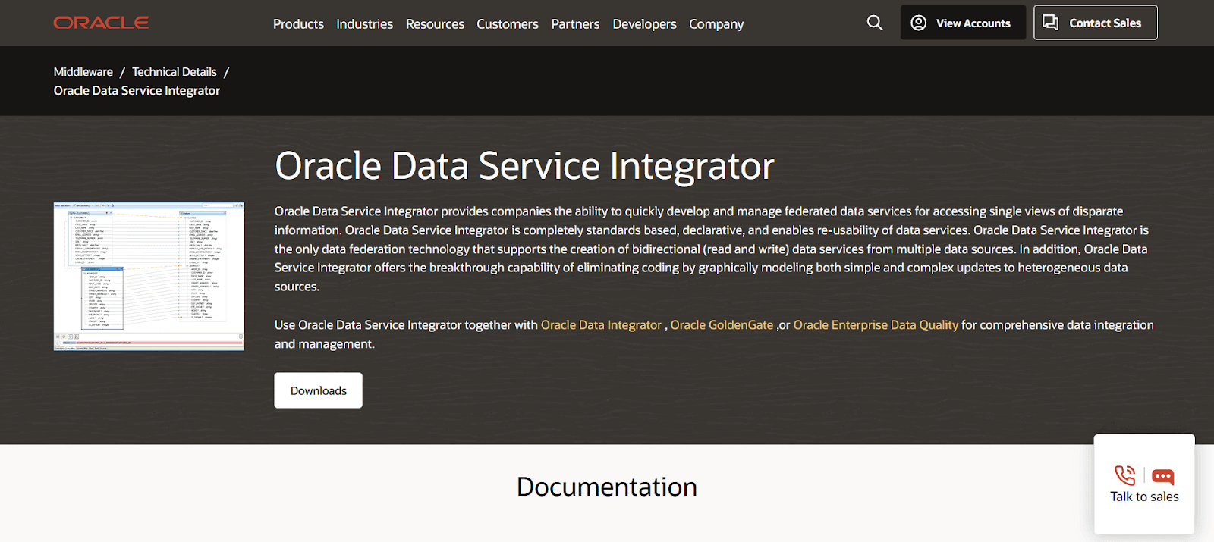Open the Industries menu
The height and width of the screenshot is (542, 1214).
[364, 24]
